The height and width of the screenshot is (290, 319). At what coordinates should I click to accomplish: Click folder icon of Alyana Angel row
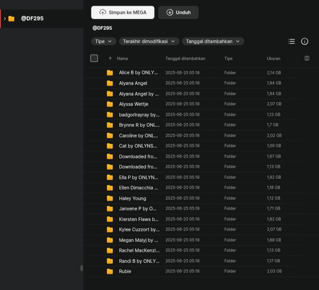110,83
